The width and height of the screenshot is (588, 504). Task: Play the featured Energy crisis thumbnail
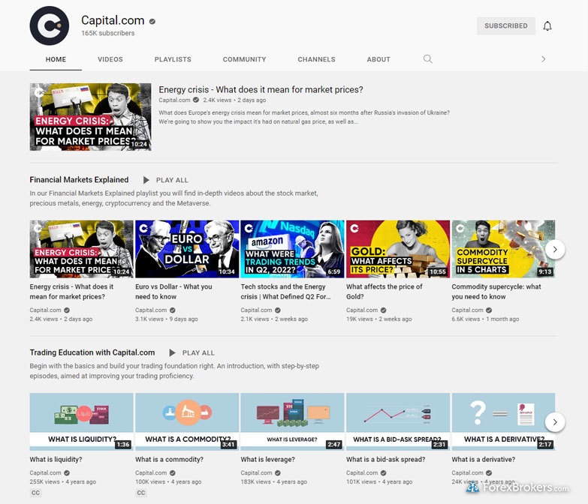90,117
